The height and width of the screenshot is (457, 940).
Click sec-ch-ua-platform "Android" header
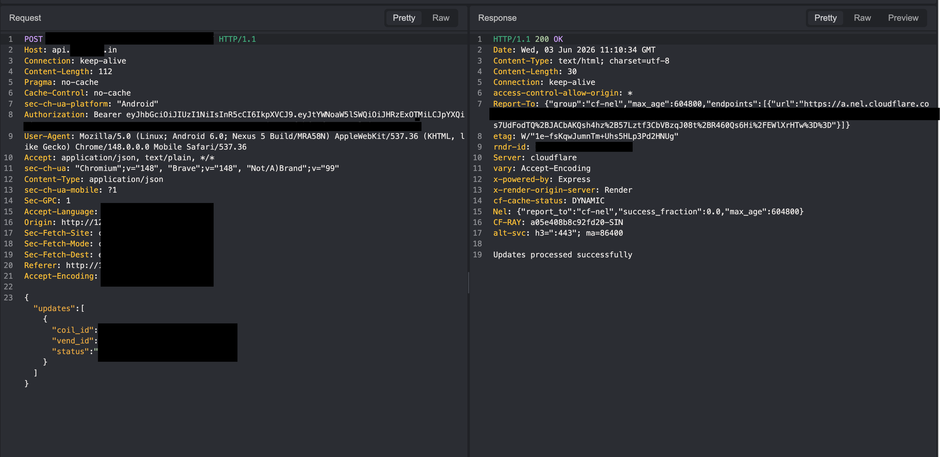(x=91, y=104)
